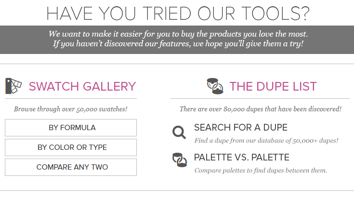This screenshot has width=354, height=200.
Task: Click the banner line 'If you haven't discovered our features'
Action: 178,44
